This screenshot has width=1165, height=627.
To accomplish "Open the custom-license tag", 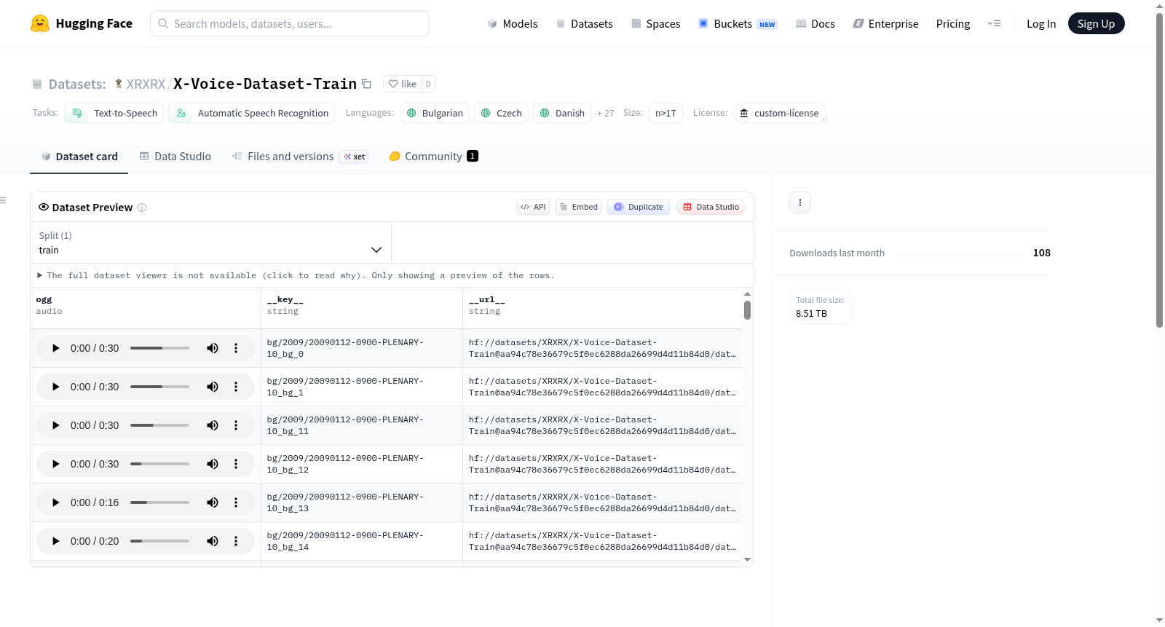I will click(x=780, y=113).
